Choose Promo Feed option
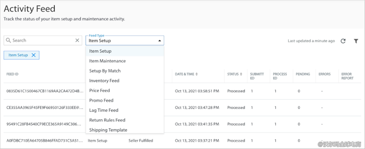365x149 pixels. 101,100
